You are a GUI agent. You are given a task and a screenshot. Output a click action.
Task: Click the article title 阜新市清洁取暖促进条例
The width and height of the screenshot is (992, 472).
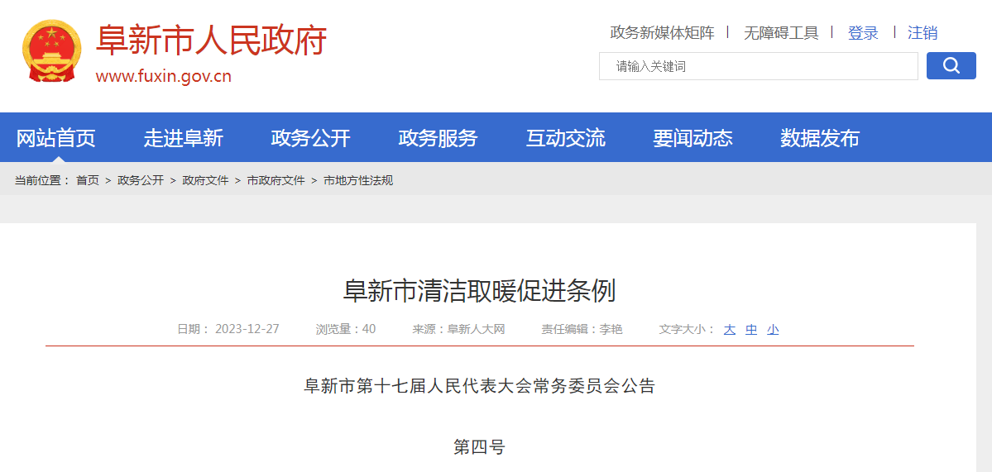[x=479, y=291]
